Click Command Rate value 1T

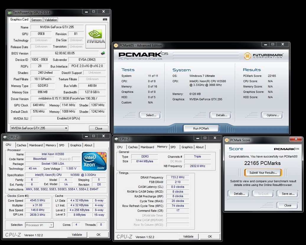click(178, 210)
